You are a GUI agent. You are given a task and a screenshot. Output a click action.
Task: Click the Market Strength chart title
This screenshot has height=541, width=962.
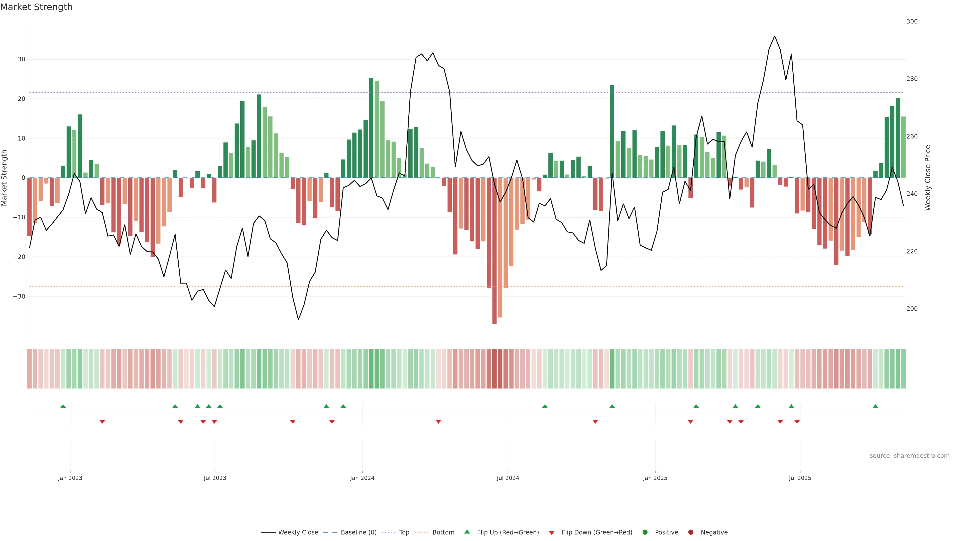(36, 7)
